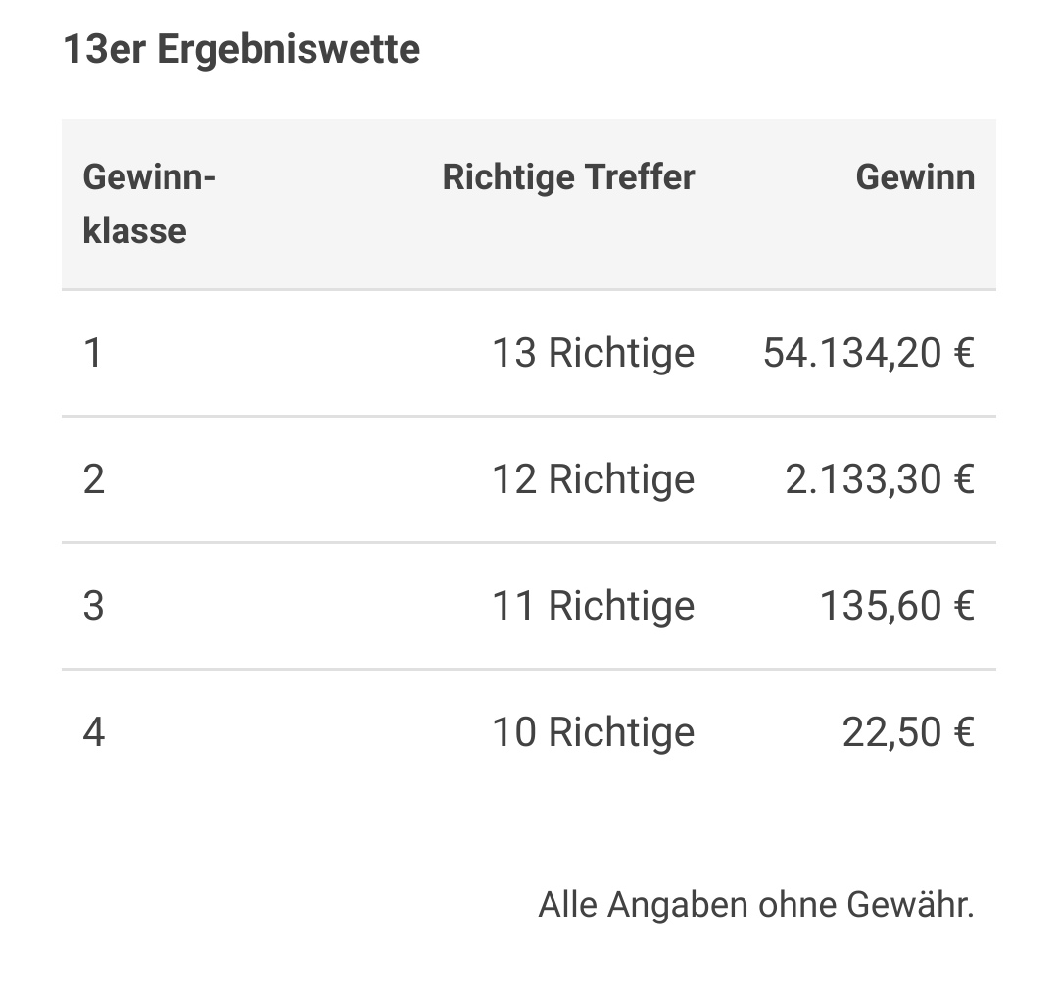Click the Alle Angaben ohne Gewähr note
Viewport: 1058px width, 994px height.
pyautogui.click(x=756, y=904)
